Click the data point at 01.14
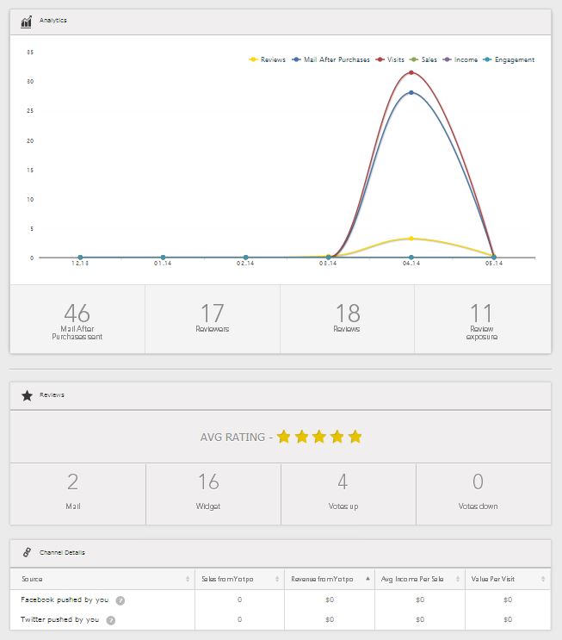The width and height of the screenshot is (562, 640). coord(163,258)
